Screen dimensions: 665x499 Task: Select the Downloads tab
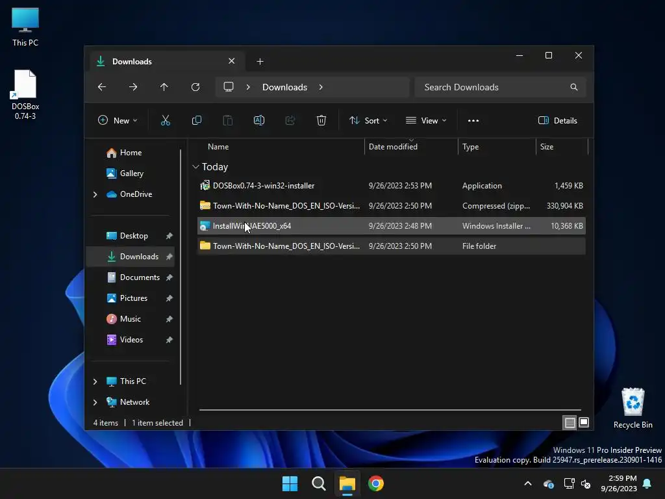168,62
